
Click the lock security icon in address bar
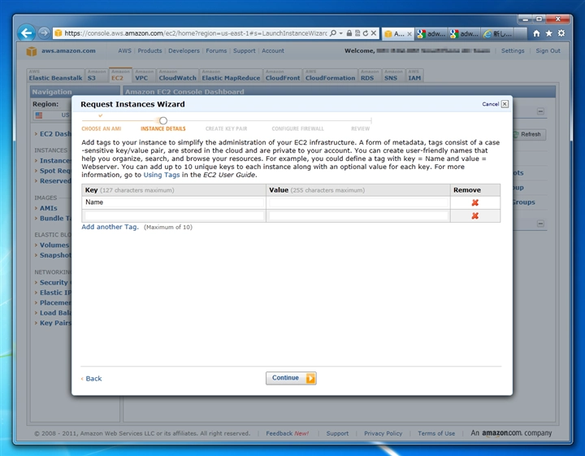(349, 33)
